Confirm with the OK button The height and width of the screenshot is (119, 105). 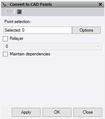click(x=57, y=112)
